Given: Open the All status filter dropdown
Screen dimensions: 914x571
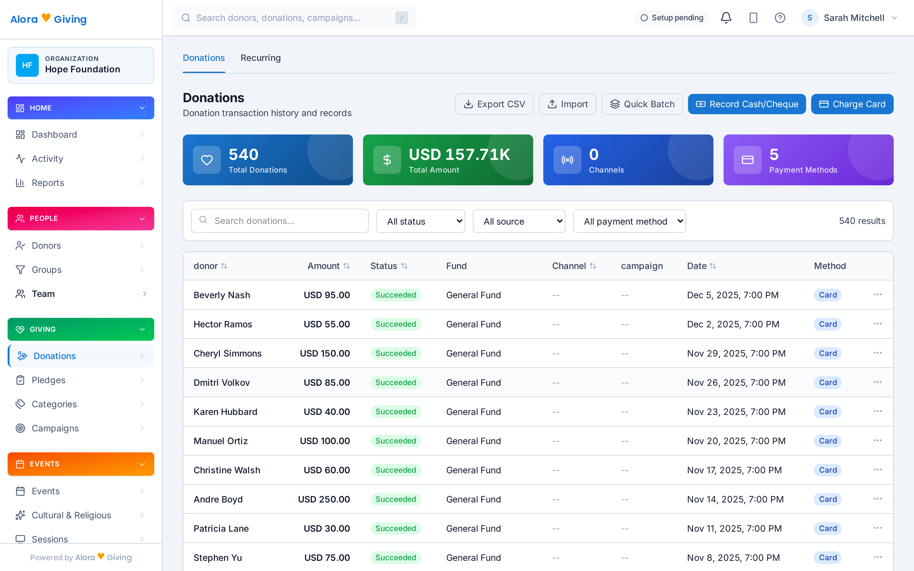Looking at the screenshot, I should (x=421, y=221).
